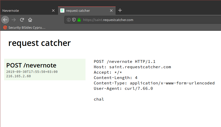
Task: Click the green padlock security icon
Action: (79, 20)
